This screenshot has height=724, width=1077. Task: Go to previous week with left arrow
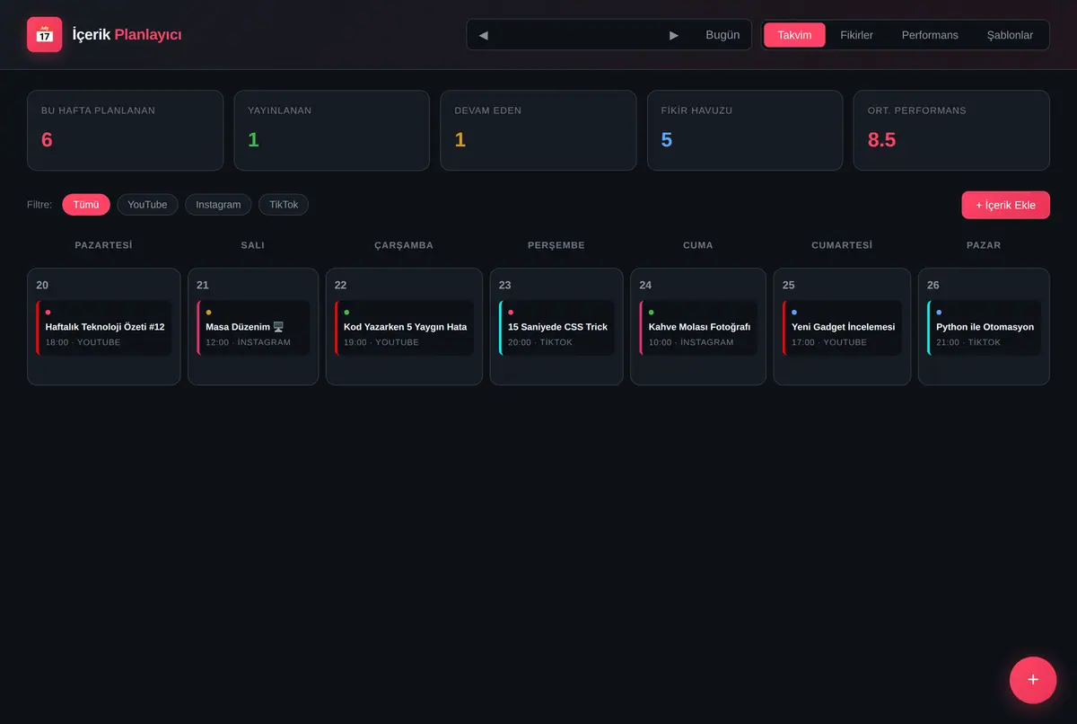484,35
